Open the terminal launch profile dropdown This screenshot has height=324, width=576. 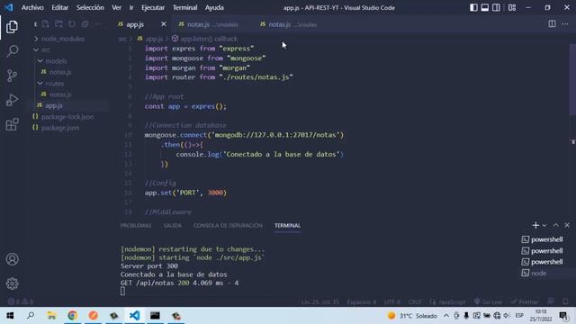tap(544, 225)
